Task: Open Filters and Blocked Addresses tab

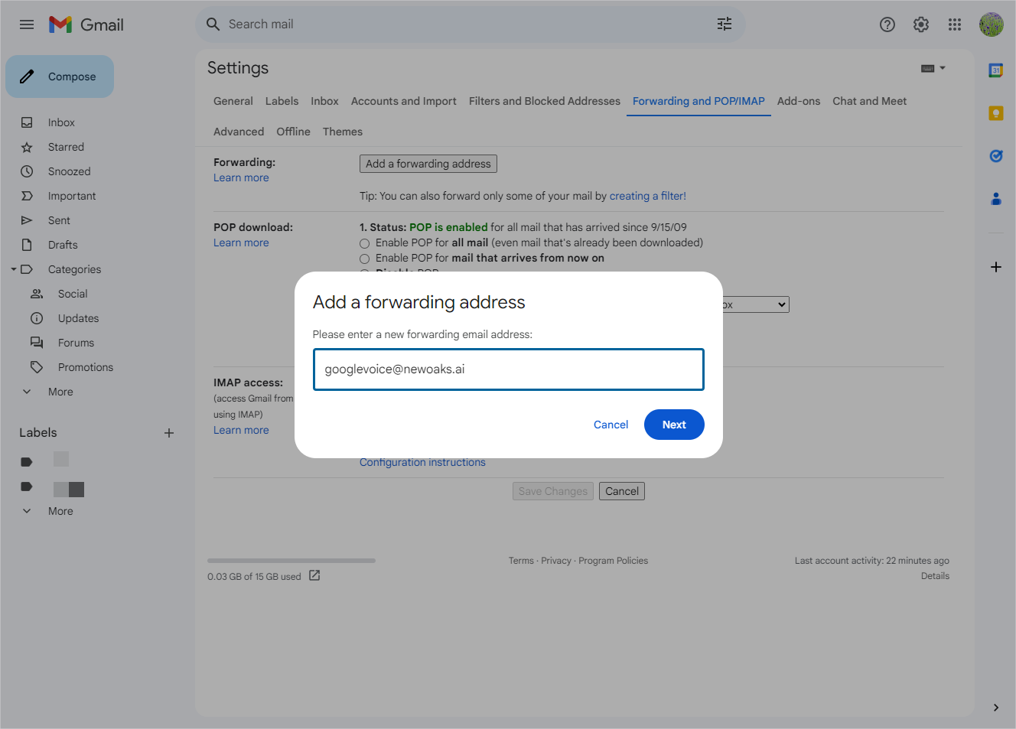Action: (x=544, y=101)
